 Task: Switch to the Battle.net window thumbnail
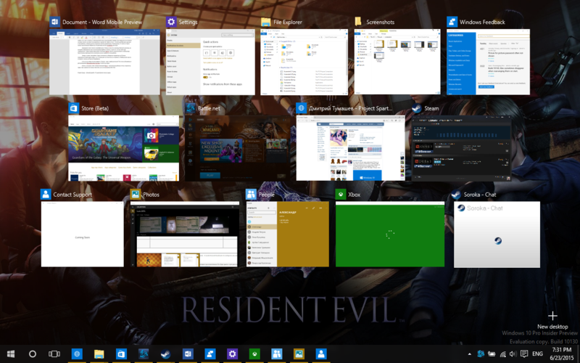(238, 148)
